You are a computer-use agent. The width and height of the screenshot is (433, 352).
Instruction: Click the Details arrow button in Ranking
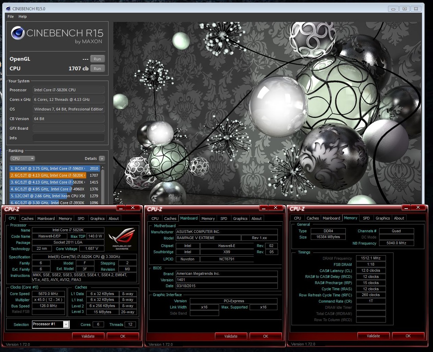[x=102, y=159]
